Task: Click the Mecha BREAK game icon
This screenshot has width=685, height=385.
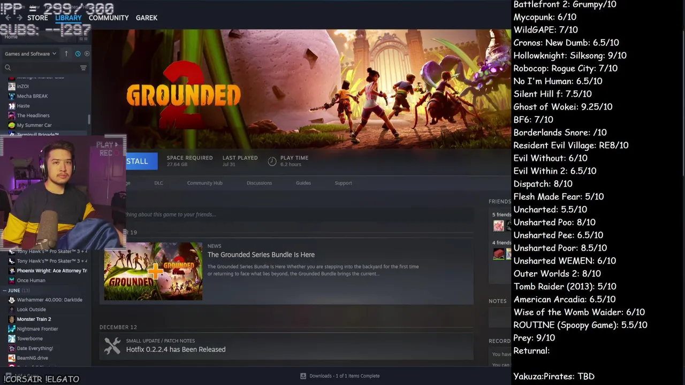Action: pyautogui.click(x=12, y=96)
